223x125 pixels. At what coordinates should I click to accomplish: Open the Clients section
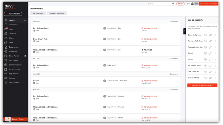pos(11,38)
